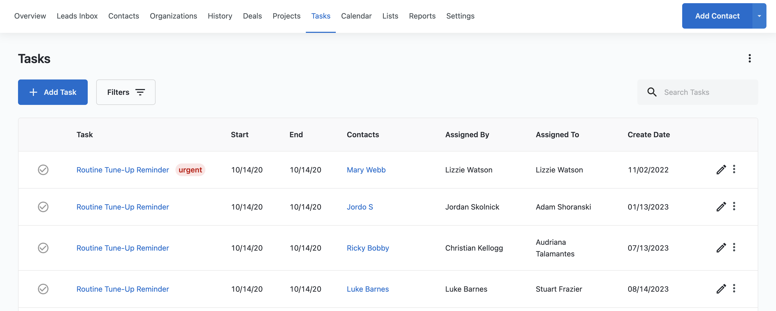Expand the Add Contact dropdown arrow

(759, 16)
